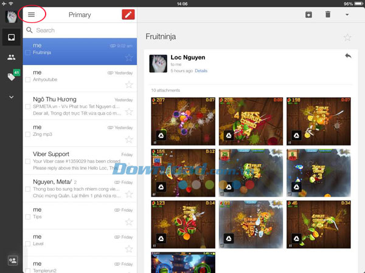Tap Loc Nguyen's sender avatar
365x273 pixels.
point(158,64)
